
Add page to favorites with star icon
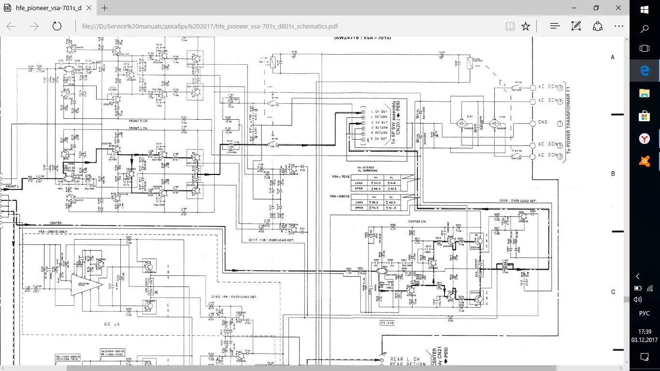point(526,26)
